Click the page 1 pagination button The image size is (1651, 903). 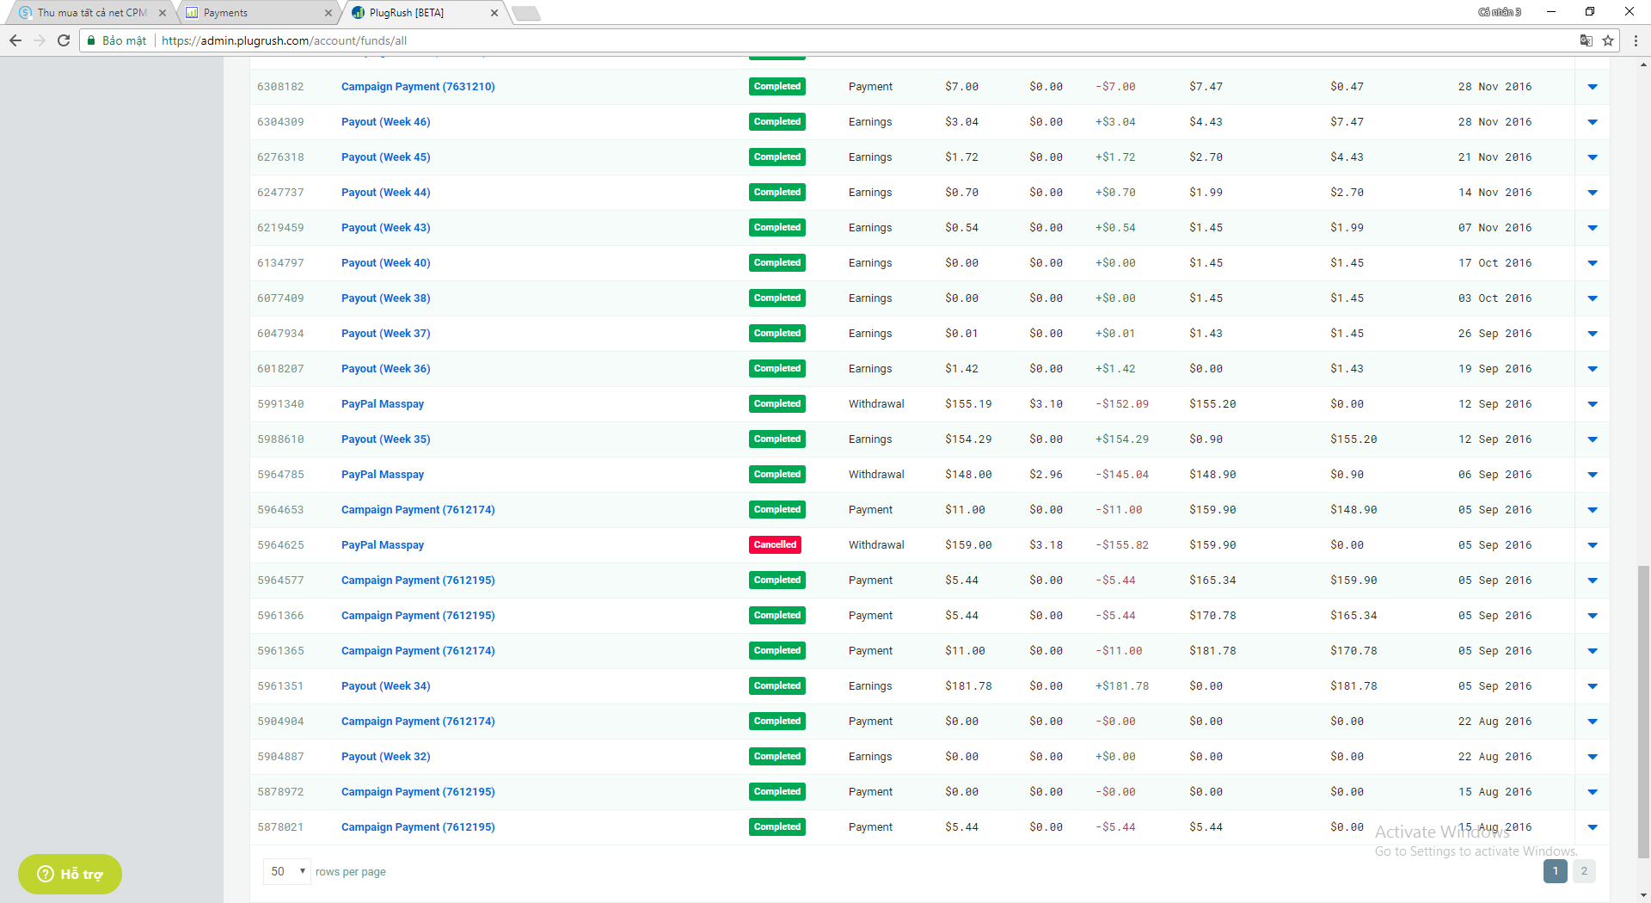pos(1555,871)
